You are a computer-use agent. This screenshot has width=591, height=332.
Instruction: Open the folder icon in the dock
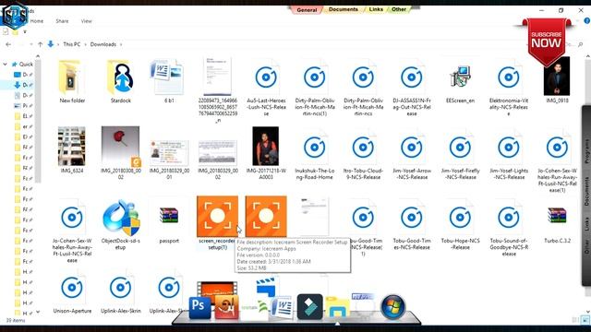click(337, 308)
